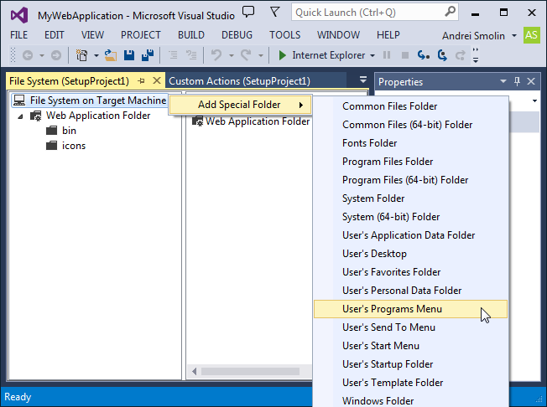This screenshot has width=547, height=407.
Task: Choose Fonts Folder from submenu
Action: tap(410, 143)
